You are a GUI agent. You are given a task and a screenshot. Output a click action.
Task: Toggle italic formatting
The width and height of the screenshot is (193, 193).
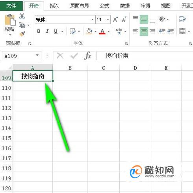point(47,32)
